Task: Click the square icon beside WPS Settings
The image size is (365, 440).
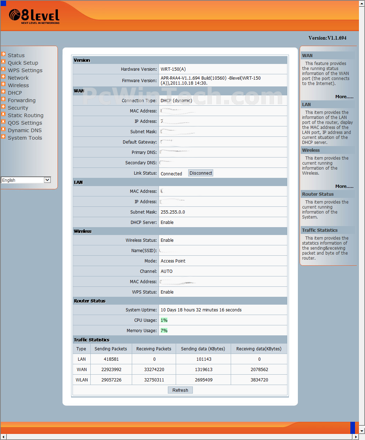Action: 3,69
